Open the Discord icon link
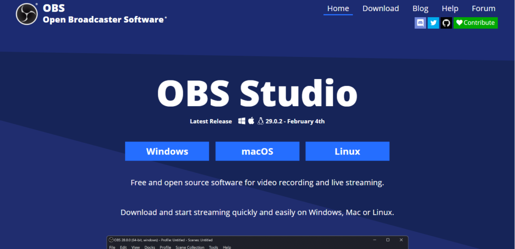This screenshot has width=515, height=249. 420,23
